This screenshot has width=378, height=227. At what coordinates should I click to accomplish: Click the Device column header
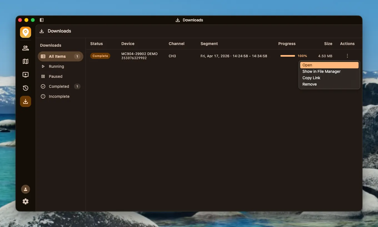pyautogui.click(x=128, y=44)
